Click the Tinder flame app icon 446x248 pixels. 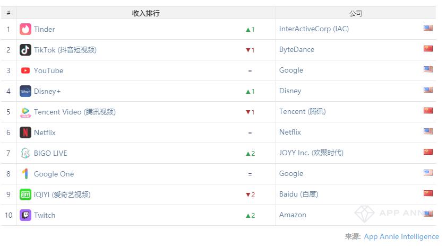(x=25, y=29)
